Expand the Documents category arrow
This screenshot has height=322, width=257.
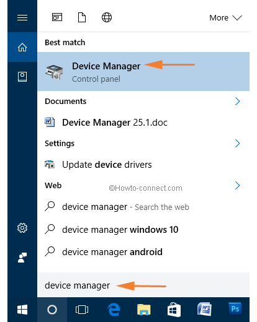pyautogui.click(x=238, y=101)
